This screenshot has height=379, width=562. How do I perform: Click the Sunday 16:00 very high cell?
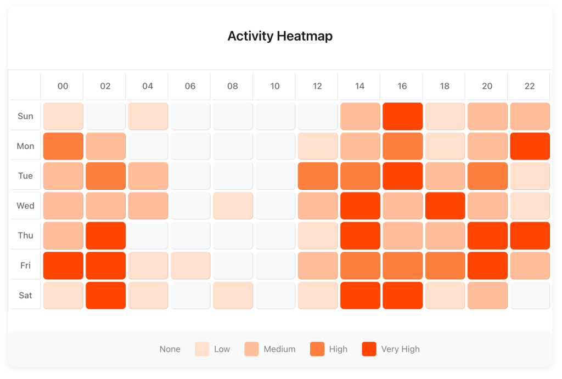[402, 116]
